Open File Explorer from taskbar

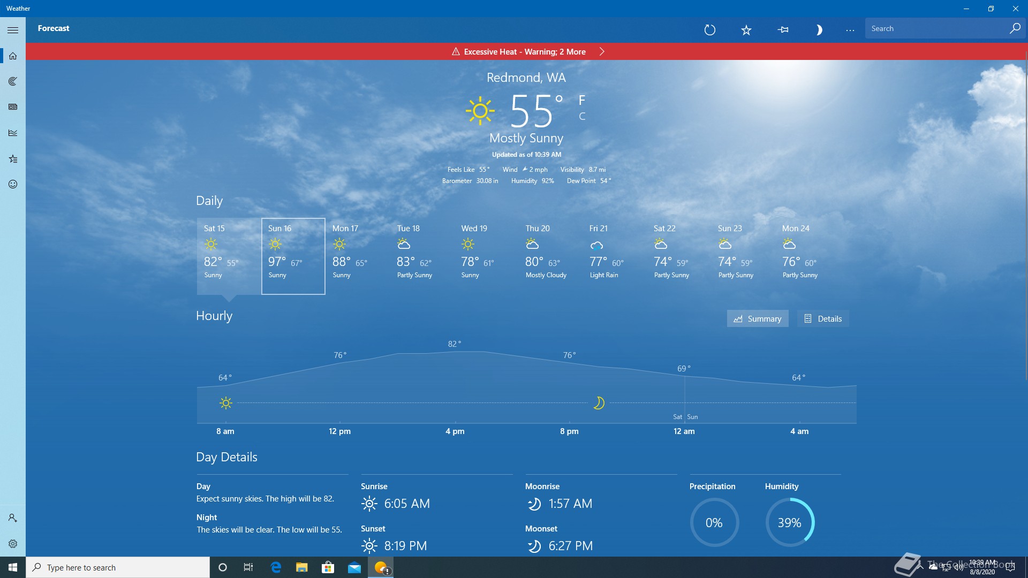(x=302, y=567)
